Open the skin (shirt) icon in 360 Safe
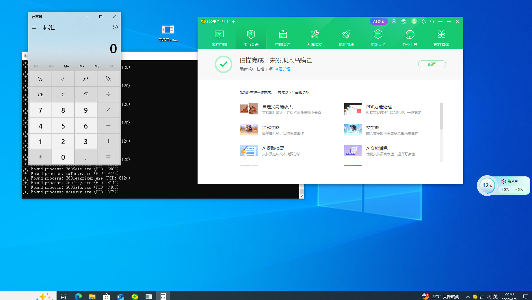This screenshot has height=300, width=532. [432, 21]
